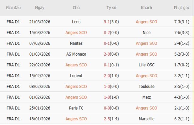Click Angers SCO in the 21/03/2026 row
Viewport: 194px width, 125px height.
(x=147, y=22)
